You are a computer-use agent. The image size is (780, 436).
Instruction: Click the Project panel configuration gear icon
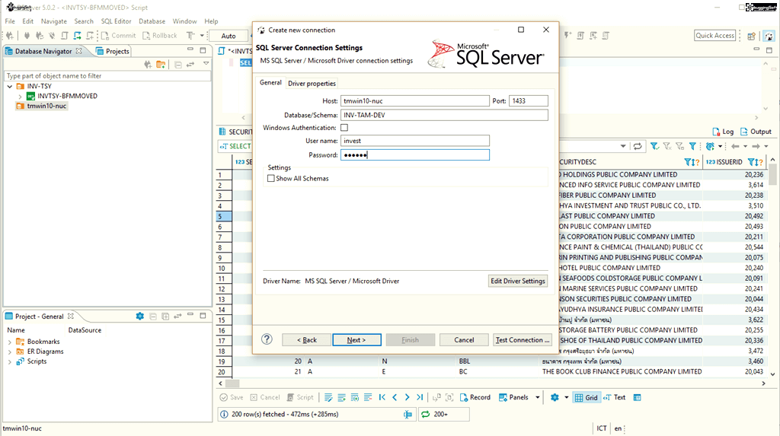coord(139,317)
